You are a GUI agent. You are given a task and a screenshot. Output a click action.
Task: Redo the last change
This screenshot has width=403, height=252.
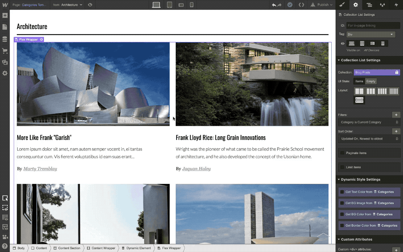point(279,5)
